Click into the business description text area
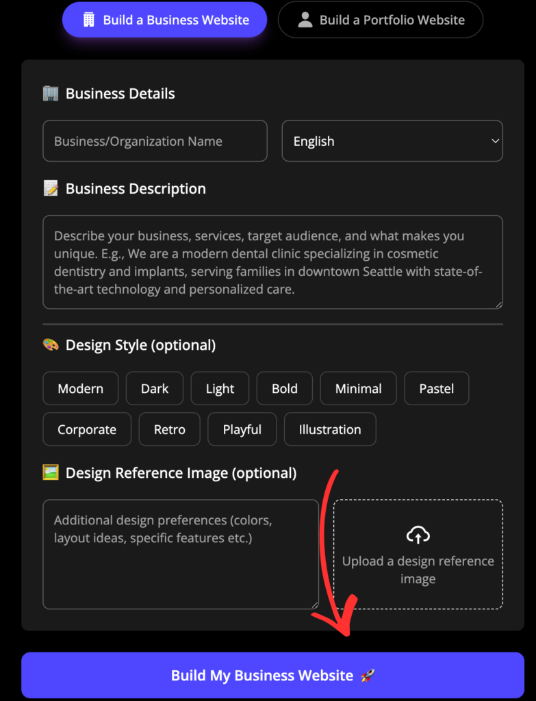 (x=272, y=262)
